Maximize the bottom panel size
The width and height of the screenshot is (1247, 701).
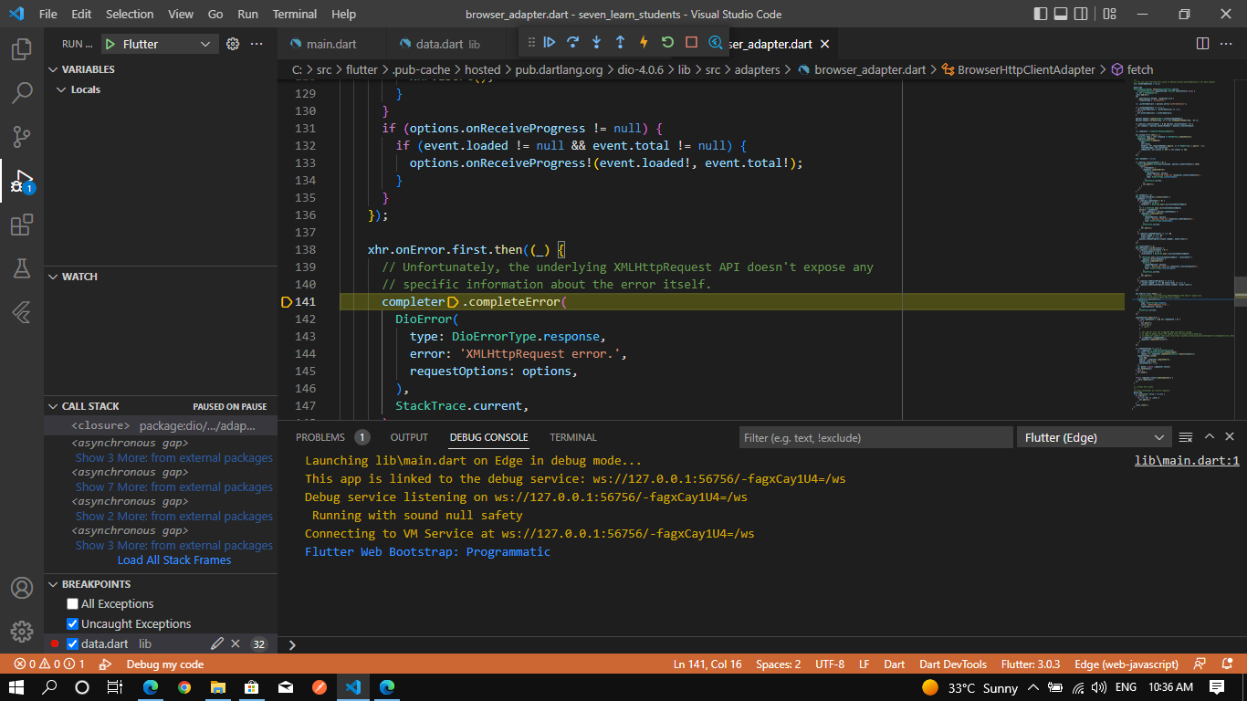pos(1210,437)
